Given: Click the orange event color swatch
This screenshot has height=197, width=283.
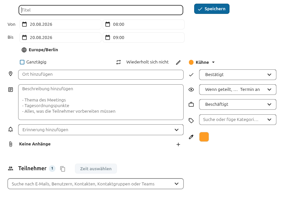Looking at the screenshot, I should pos(204,137).
